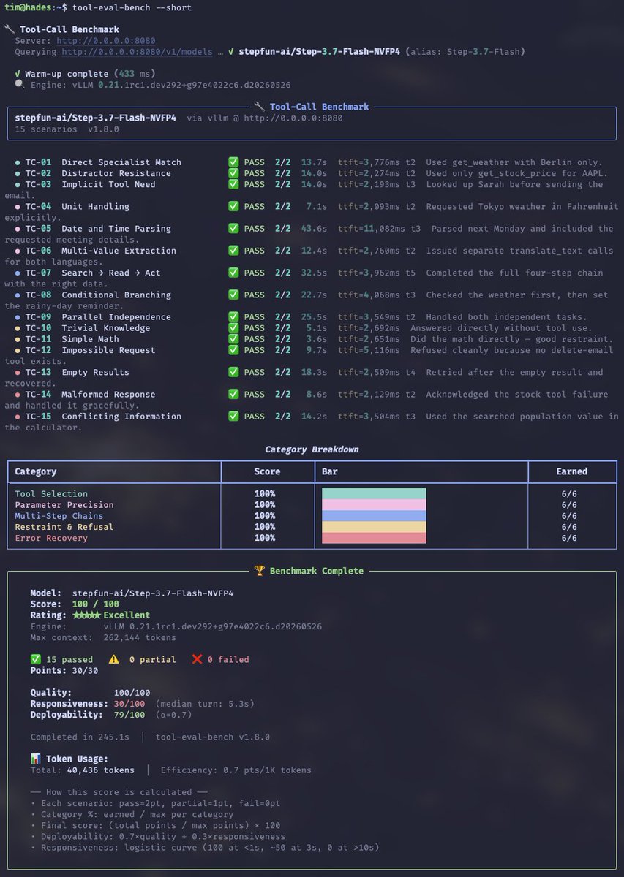624x877 pixels.
Task: Click the Category Breakdown heading
Action: pyautogui.click(x=312, y=449)
